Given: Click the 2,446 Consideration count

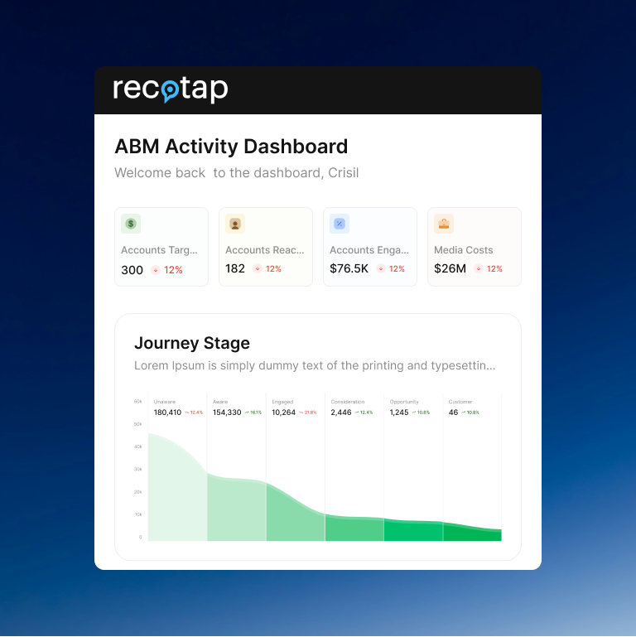Looking at the screenshot, I should [x=341, y=413].
